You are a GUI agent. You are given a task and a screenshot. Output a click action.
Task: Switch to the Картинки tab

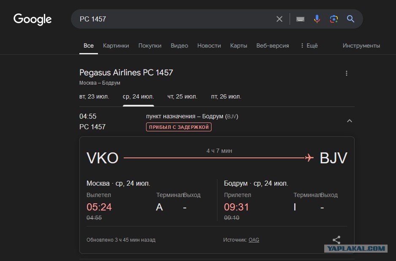(116, 45)
